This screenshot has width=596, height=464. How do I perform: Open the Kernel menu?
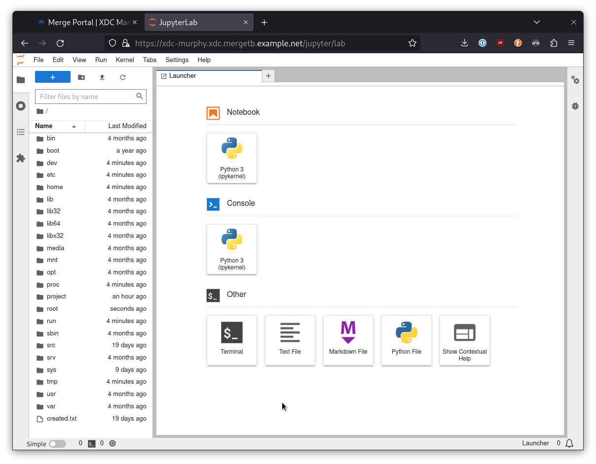tap(125, 60)
